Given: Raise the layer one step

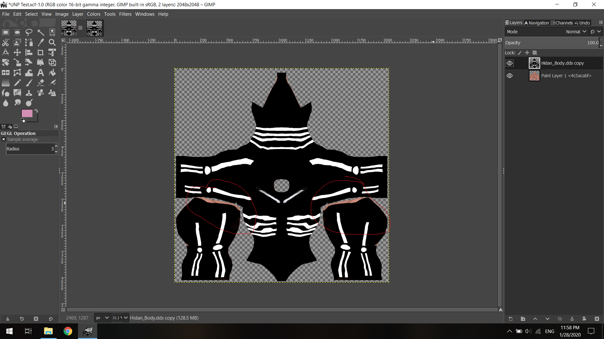Looking at the screenshot, I should 535,319.
